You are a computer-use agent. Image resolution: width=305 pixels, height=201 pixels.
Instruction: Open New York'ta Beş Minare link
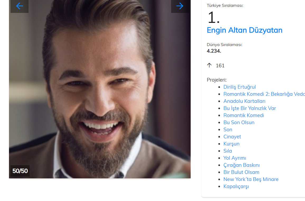251,179
